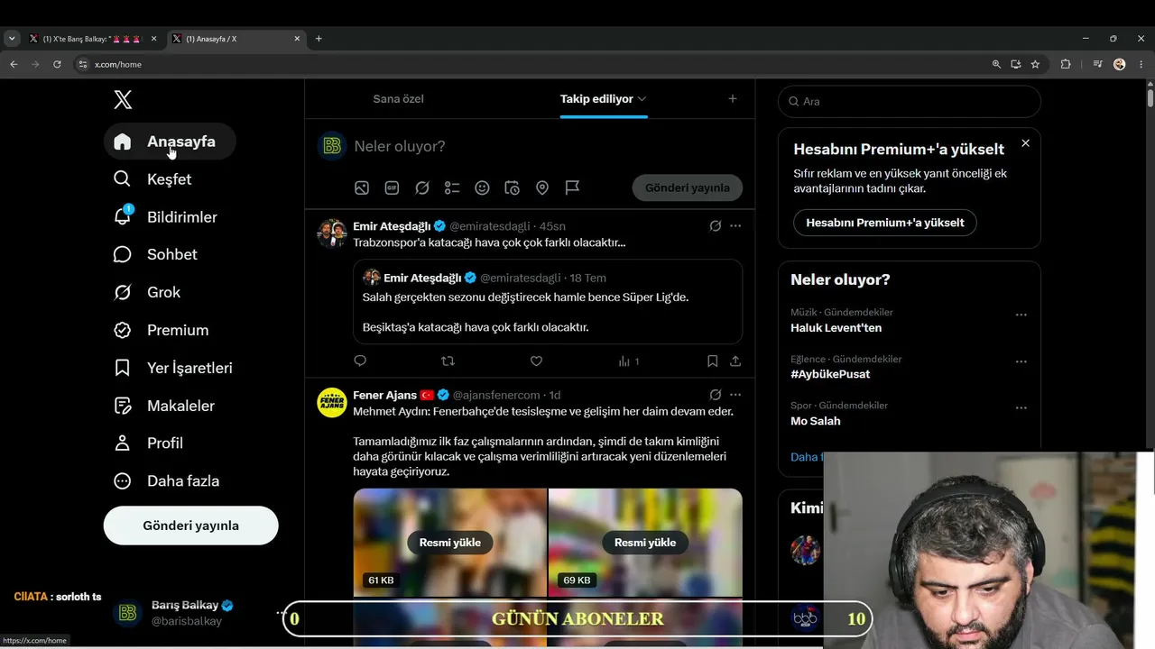
Task: Open the Premium badge icon in sidebar
Action: click(x=123, y=330)
